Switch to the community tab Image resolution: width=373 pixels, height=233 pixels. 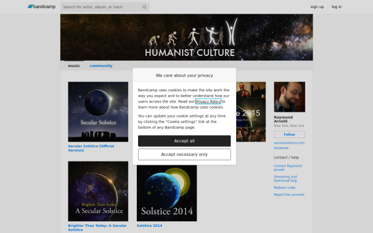tap(101, 66)
